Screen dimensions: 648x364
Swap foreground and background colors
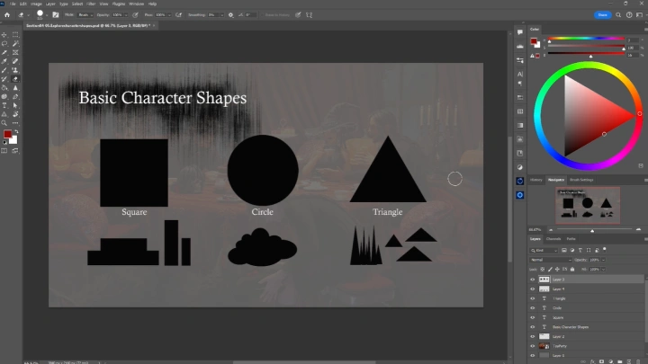[16, 131]
